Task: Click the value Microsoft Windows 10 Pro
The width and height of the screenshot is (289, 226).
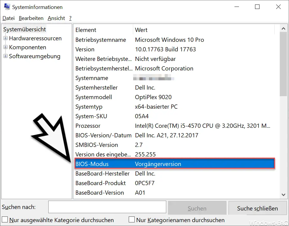Action: 170,40
